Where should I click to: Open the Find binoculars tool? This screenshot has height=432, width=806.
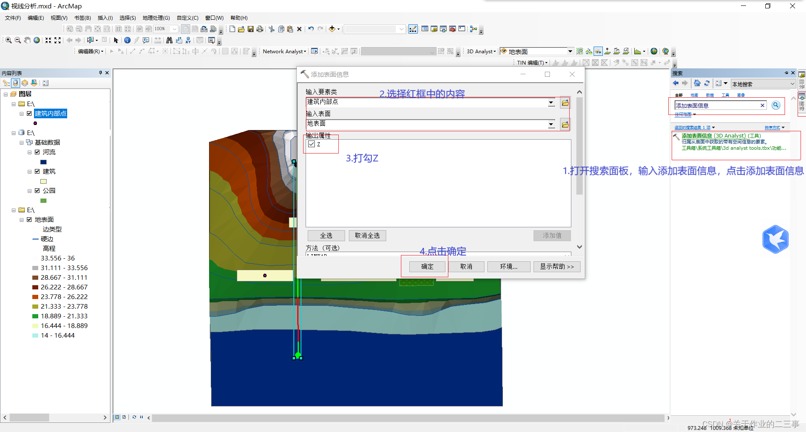(169, 40)
